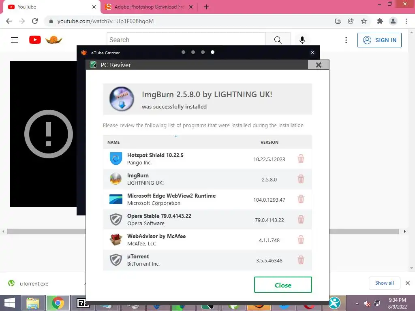Open the clock showing 9:34 PM
The height and width of the screenshot is (311, 415).
[x=397, y=303]
